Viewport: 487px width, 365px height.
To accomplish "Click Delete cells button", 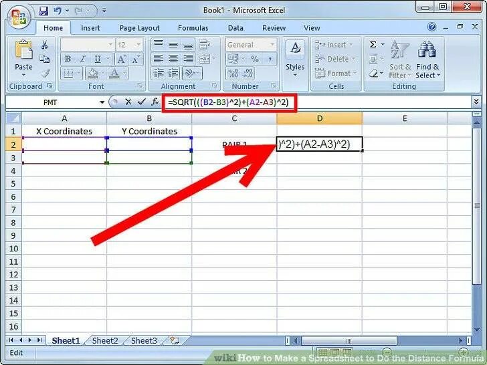I will point(334,59).
